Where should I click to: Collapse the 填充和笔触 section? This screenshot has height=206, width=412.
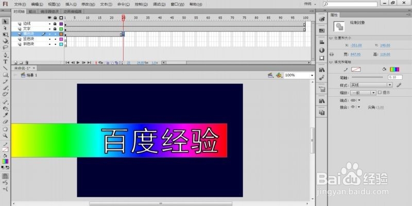pos(331,62)
